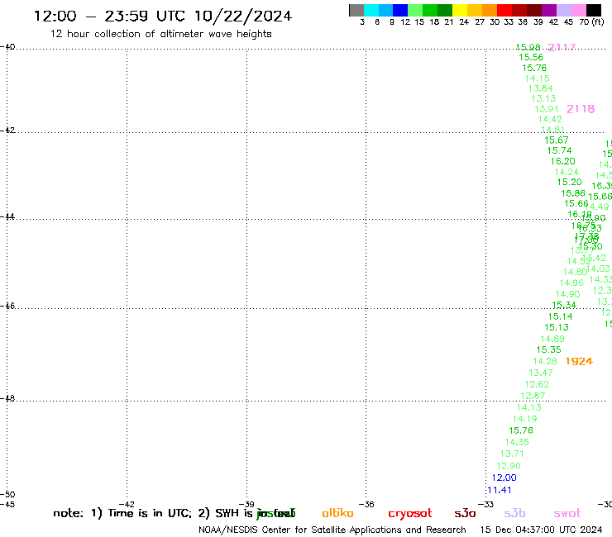Viewport: 612px width, 537px height.
Task: Click the wave height value '15.13'
Action: point(557,328)
